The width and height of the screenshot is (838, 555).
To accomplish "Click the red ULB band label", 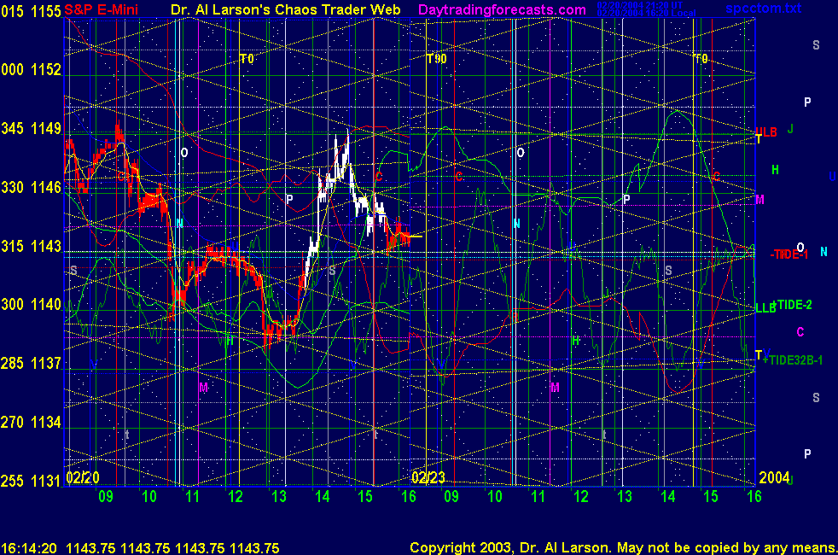I will click(x=766, y=132).
